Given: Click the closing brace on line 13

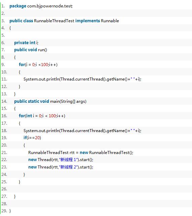Looking at the screenshot, I should click(x=15, y=94).
